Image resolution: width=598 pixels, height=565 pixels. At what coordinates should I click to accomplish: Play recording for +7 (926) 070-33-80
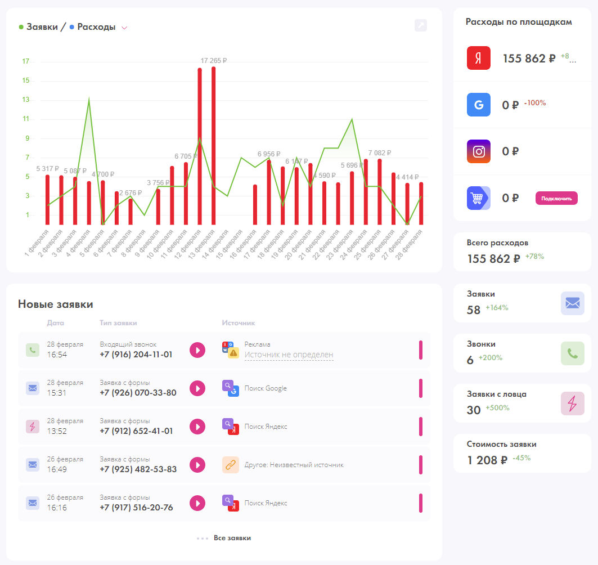click(x=197, y=388)
